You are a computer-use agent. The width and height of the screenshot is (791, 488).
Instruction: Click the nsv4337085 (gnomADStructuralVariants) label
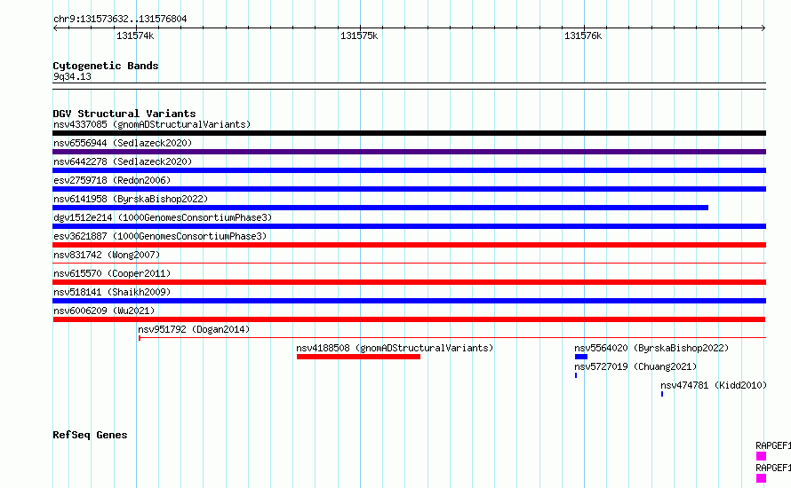pyautogui.click(x=152, y=124)
